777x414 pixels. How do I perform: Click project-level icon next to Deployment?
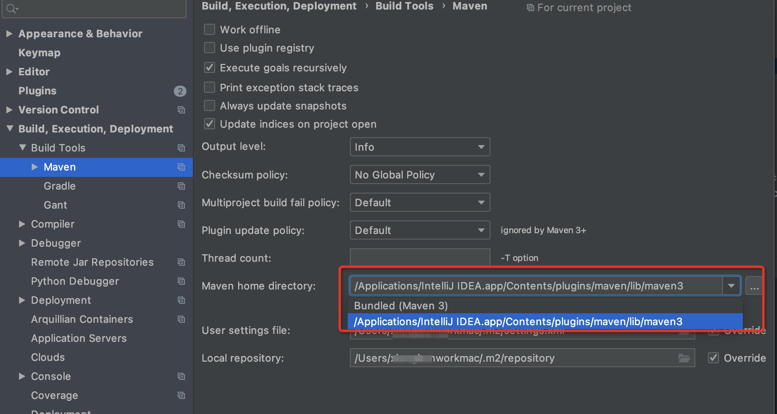181,300
